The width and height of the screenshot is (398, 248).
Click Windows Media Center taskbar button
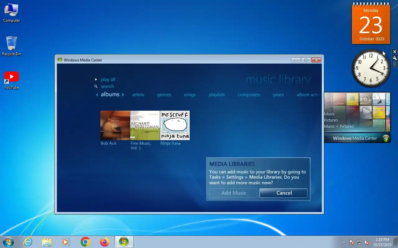(x=124, y=242)
